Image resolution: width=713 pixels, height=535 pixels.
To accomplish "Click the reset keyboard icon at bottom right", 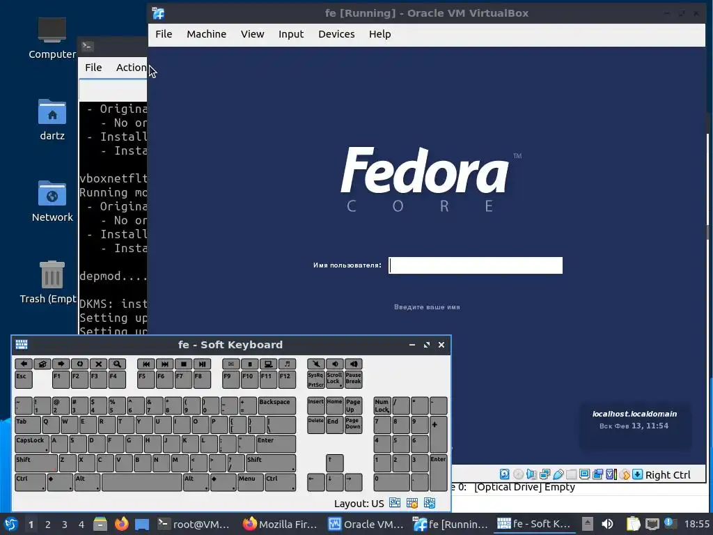I will tap(429, 503).
